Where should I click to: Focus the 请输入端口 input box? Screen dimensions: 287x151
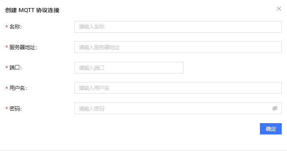coord(129,68)
